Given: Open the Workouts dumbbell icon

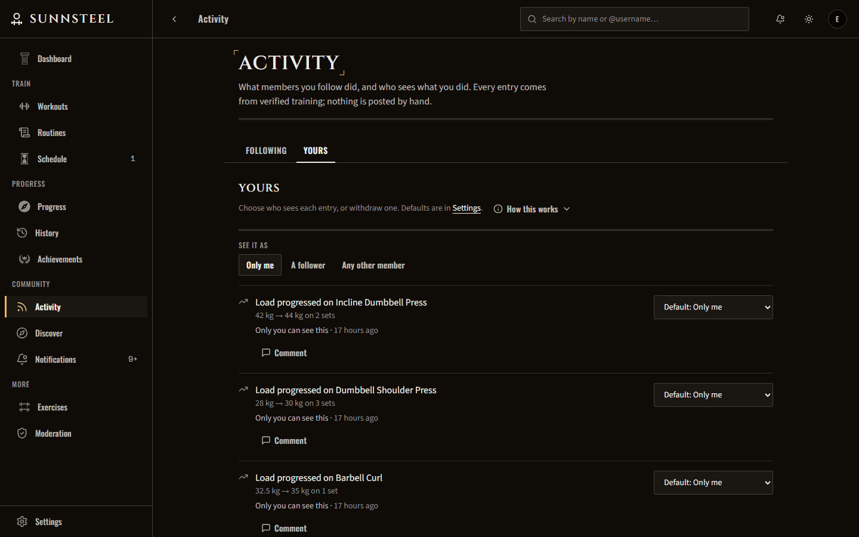Looking at the screenshot, I should (x=24, y=106).
